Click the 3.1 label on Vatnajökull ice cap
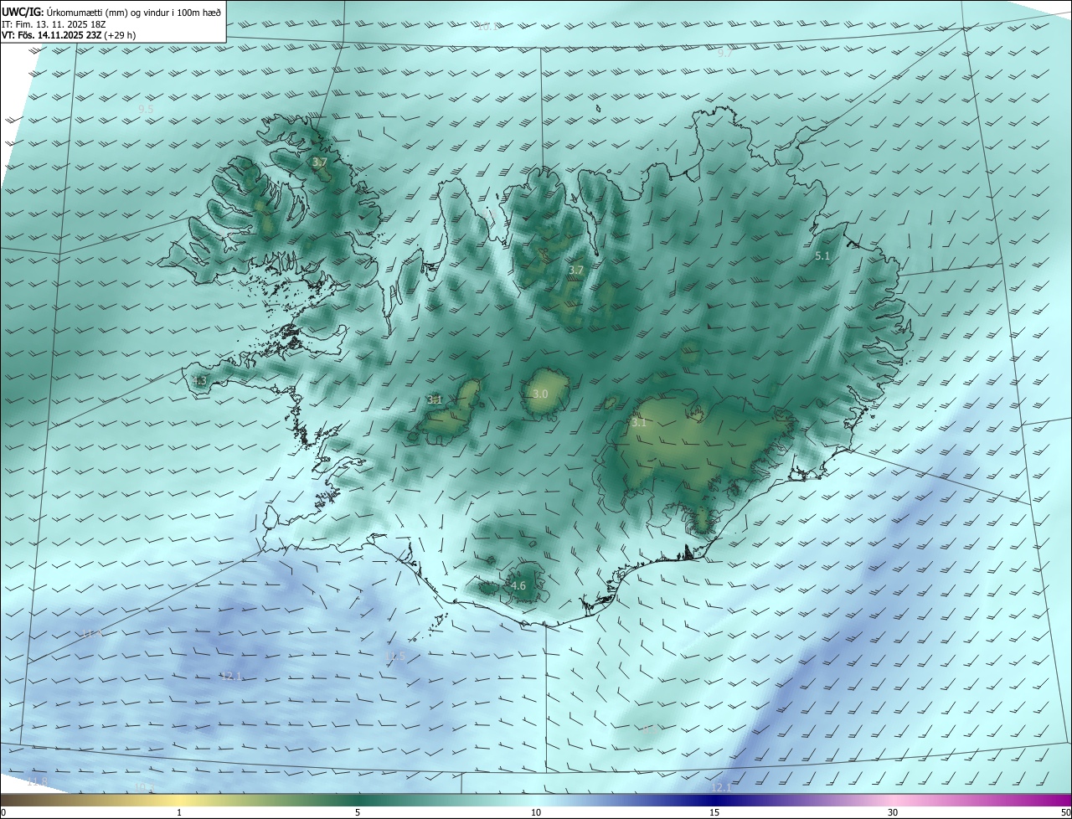Screen dimensions: 1072x819 (639, 423)
